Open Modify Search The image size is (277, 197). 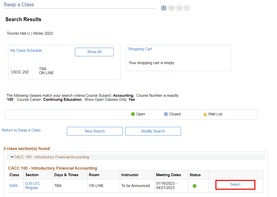[153, 131]
